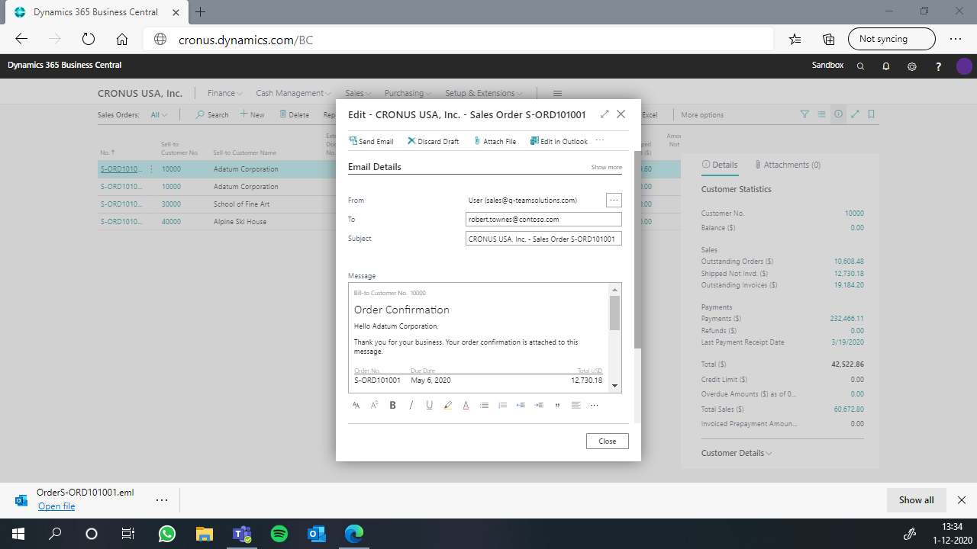This screenshot has height=549, width=977.
Task: Open the user account avatar
Action: 964,66
